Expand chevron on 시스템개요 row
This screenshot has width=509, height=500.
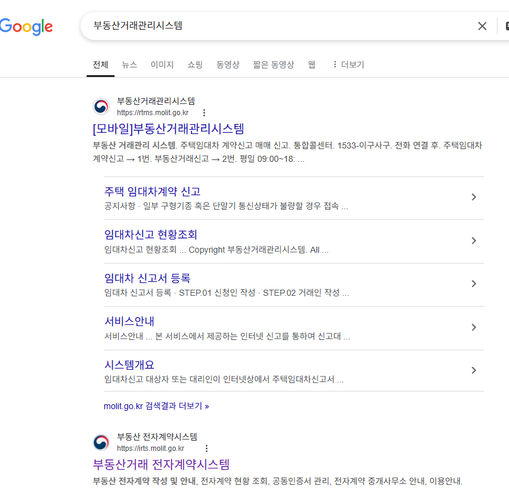(x=474, y=370)
